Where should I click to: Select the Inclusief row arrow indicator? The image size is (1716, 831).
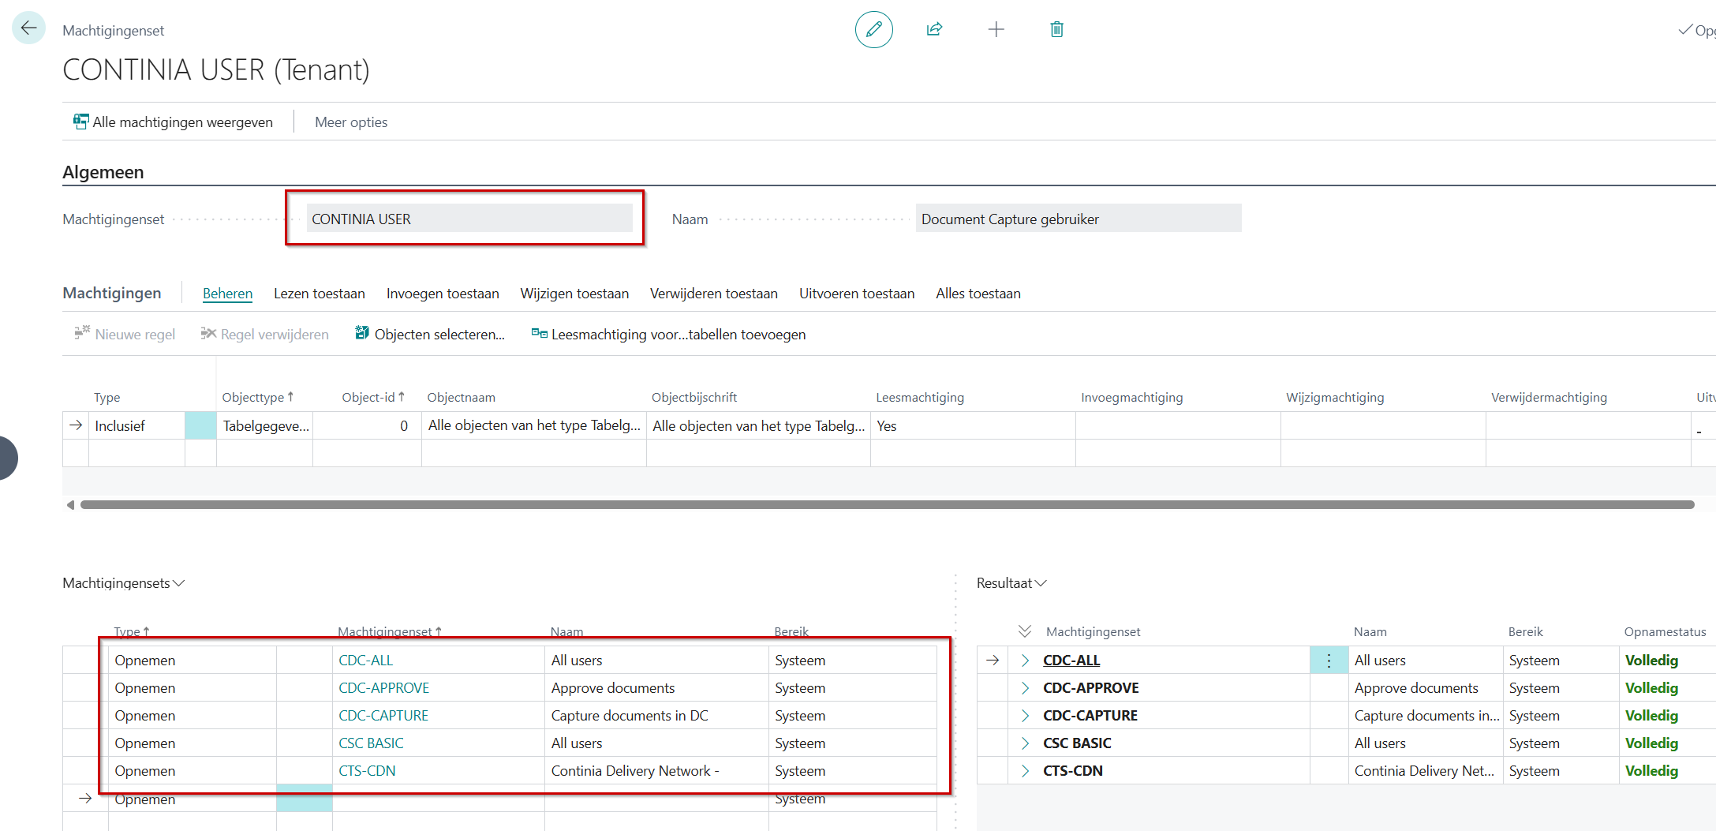pos(76,425)
